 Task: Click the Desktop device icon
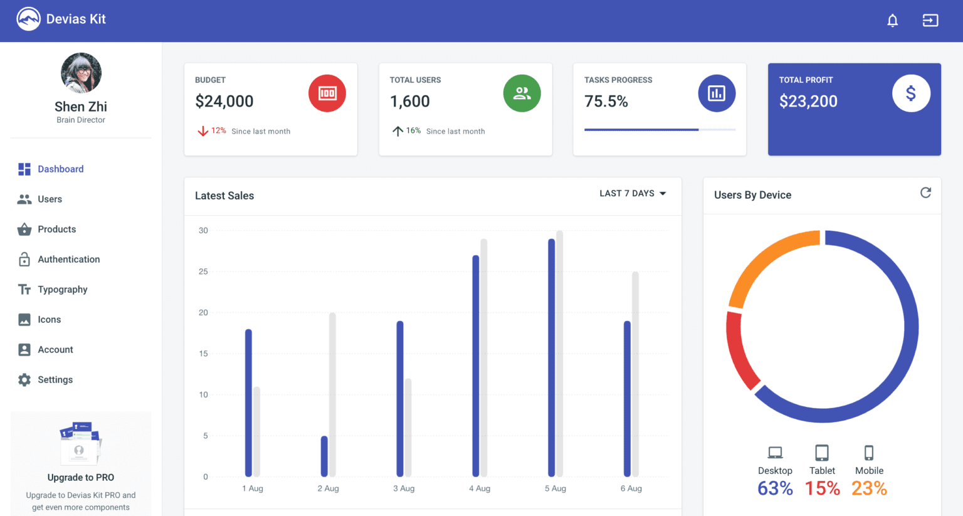coord(775,451)
